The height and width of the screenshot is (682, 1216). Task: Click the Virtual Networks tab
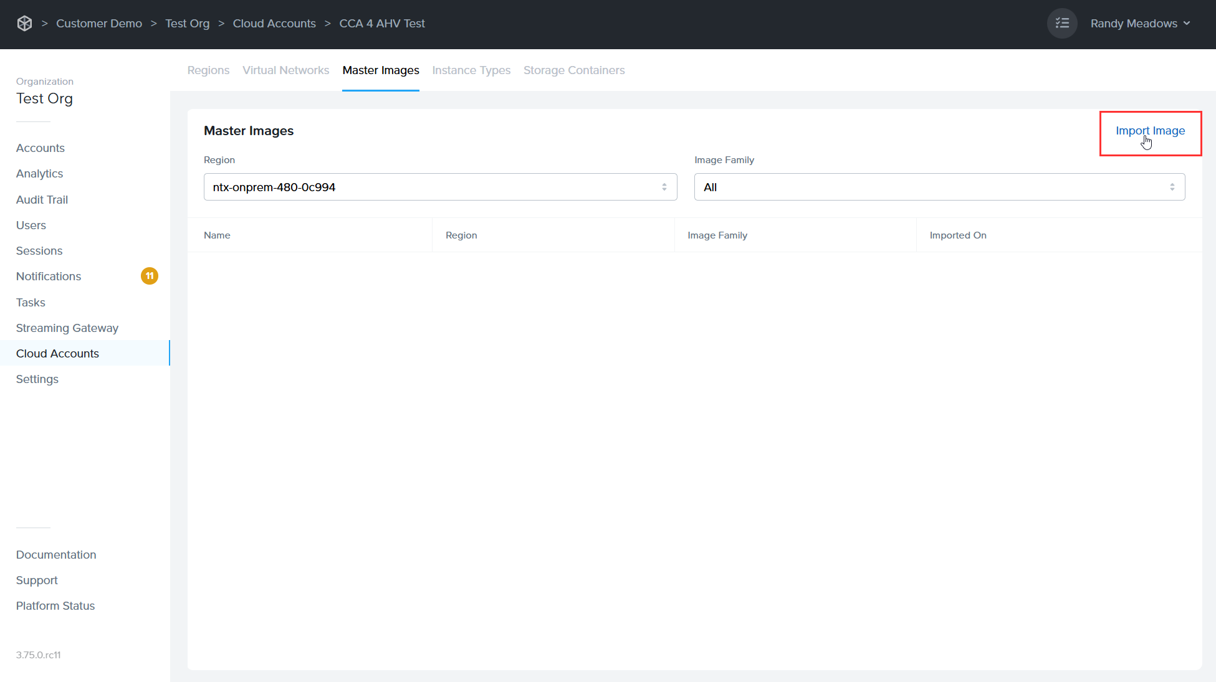click(x=285, y=70)
